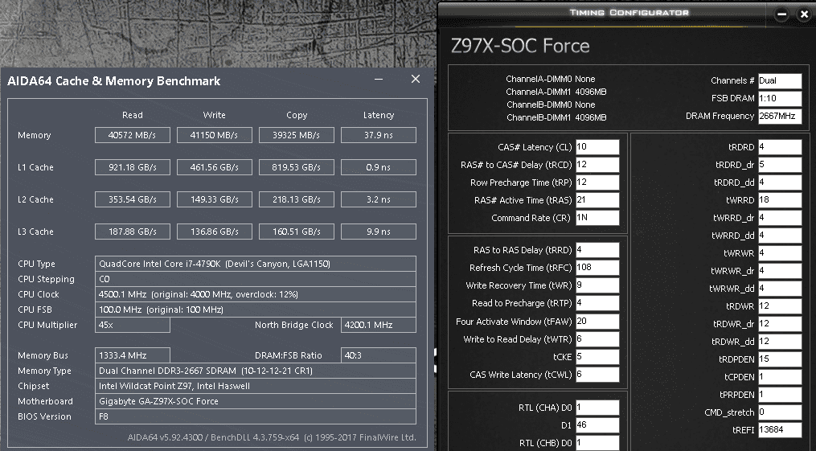This screenshot has height=451, width=816.
Task: Click the L3 Cache Latency value 9.9 ns
Action: [379, 232]
